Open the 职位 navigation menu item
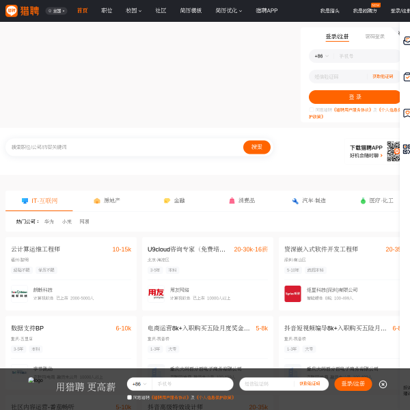Screen dimensions: 410x410 [x=107, y=10]
